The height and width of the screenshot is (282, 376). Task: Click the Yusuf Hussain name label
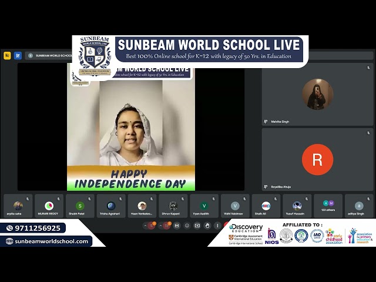point(295,214)
